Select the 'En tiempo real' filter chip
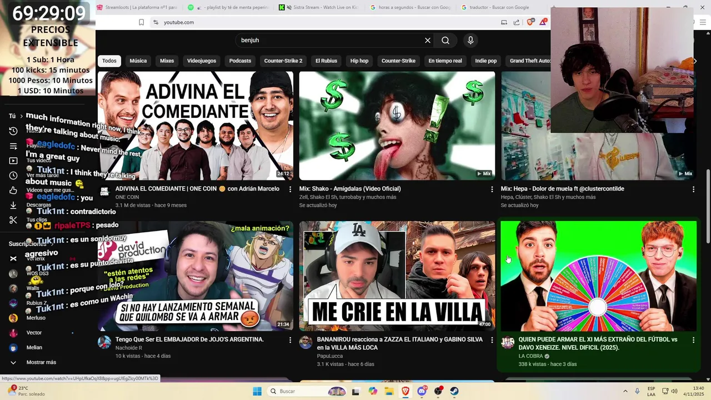 [x=445, y=61]
